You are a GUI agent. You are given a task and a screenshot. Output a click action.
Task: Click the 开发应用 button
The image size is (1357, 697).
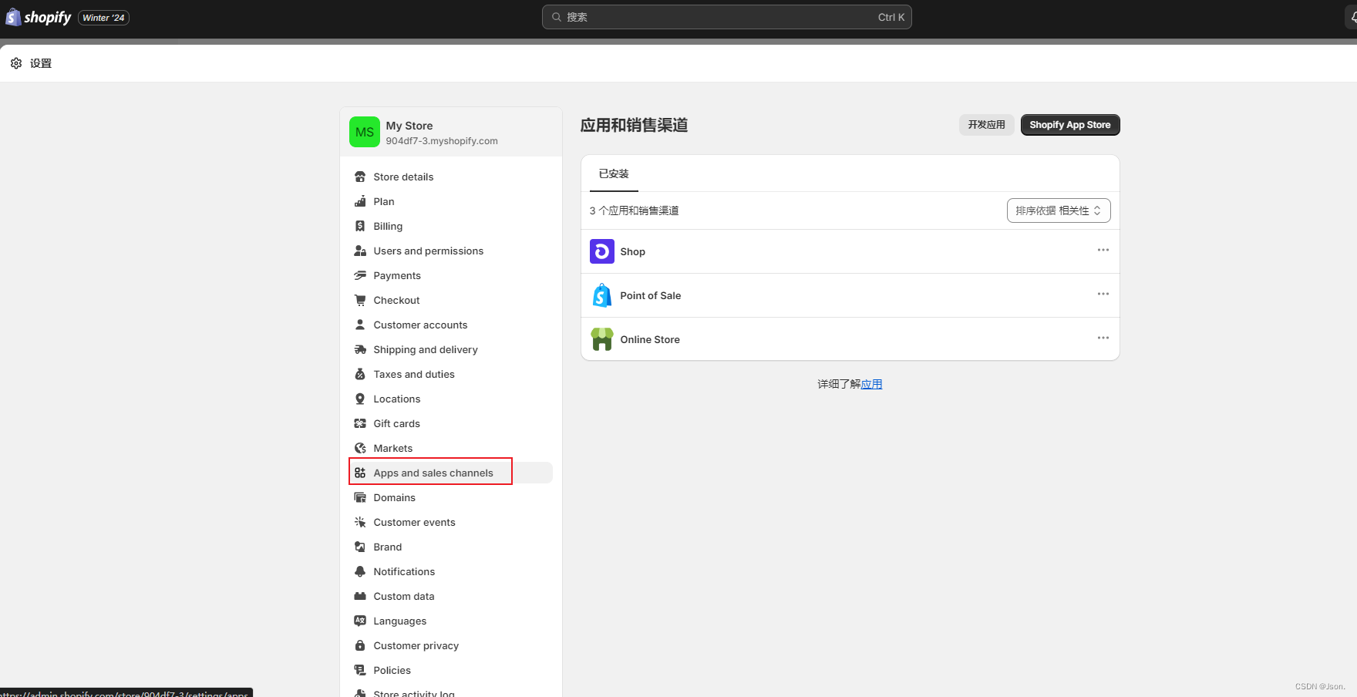[986, 125]
